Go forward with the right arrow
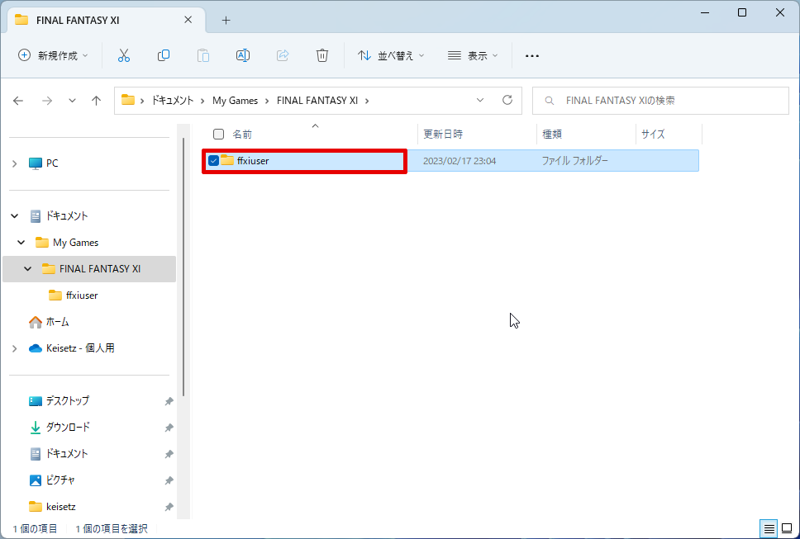This screenshot has height=539, width=800. click(x=47, y=101)
